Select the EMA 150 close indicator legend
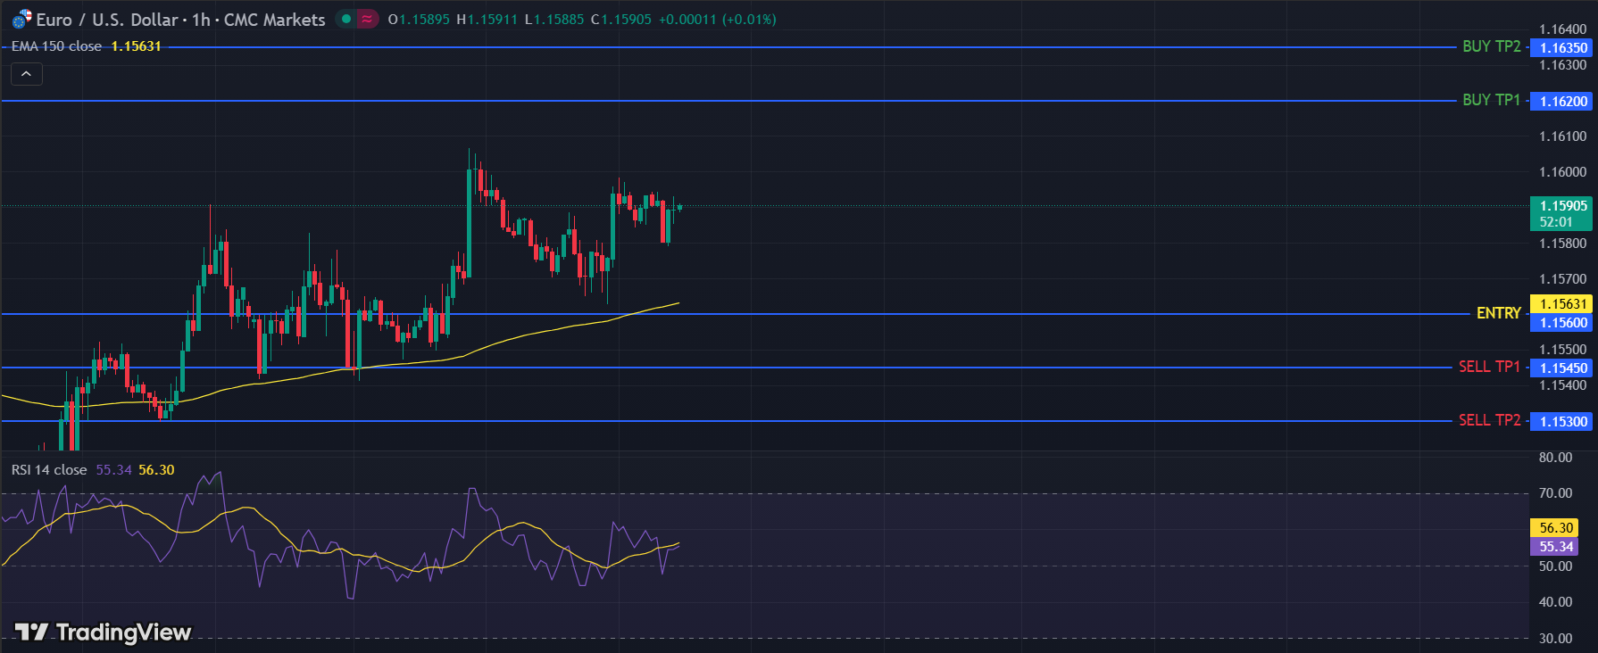The height and width of the screenshot is (653, 1598). (x=57, y=46)
